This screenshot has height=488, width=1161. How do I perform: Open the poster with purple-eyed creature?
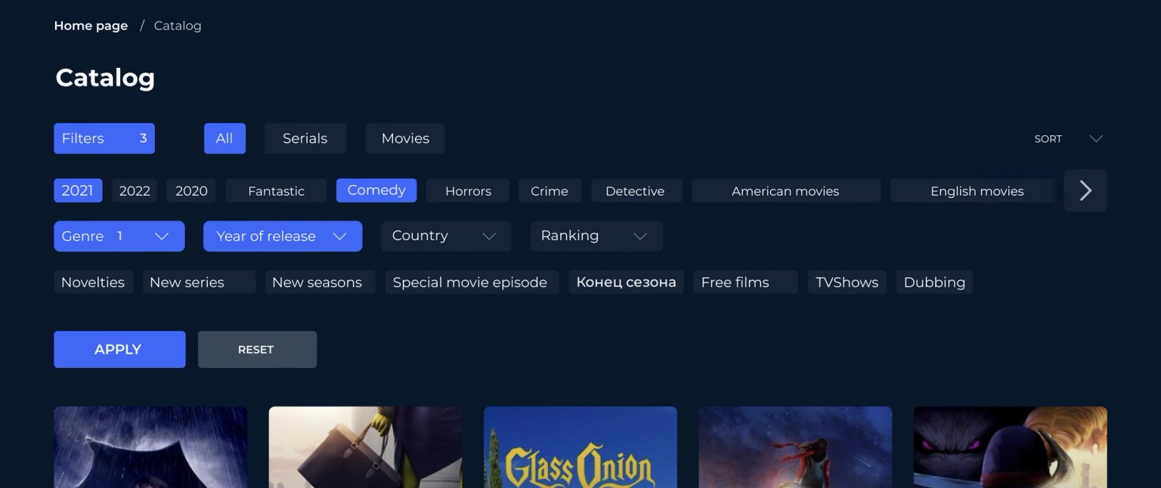tap(1010, 447)
